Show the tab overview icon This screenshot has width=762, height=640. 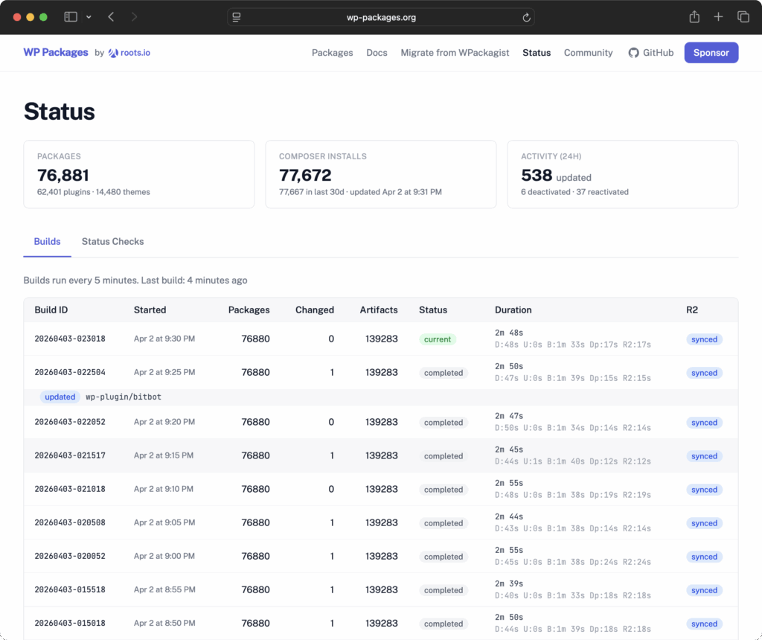743,16
